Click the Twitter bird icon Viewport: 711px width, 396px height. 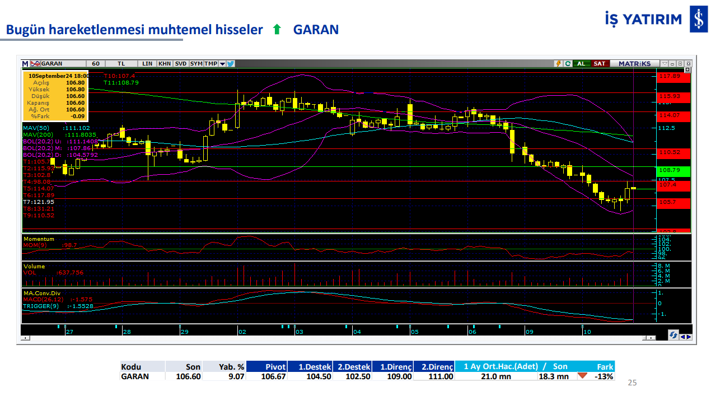231,64
